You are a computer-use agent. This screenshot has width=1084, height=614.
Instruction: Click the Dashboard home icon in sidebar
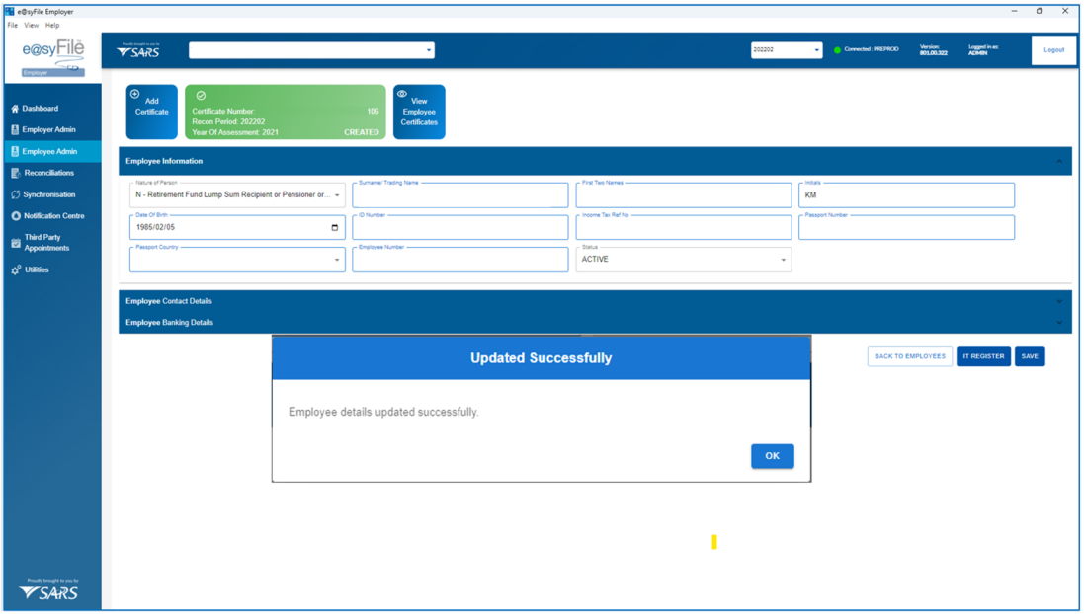pos(15,109)
